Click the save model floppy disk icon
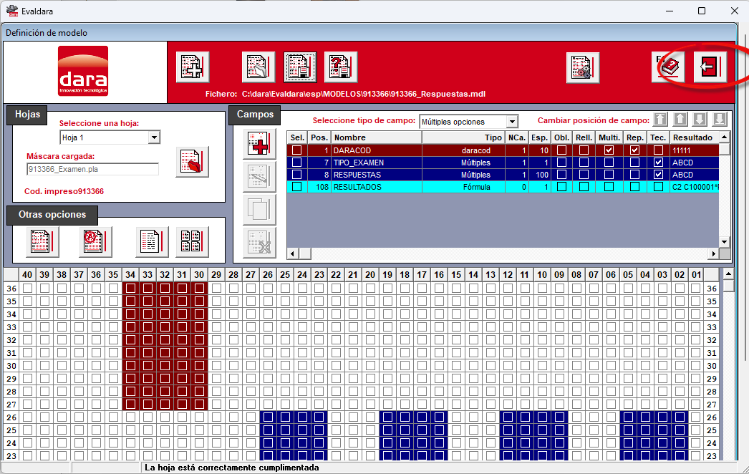This screenshot has width=749, height=474. click(300, 67)
